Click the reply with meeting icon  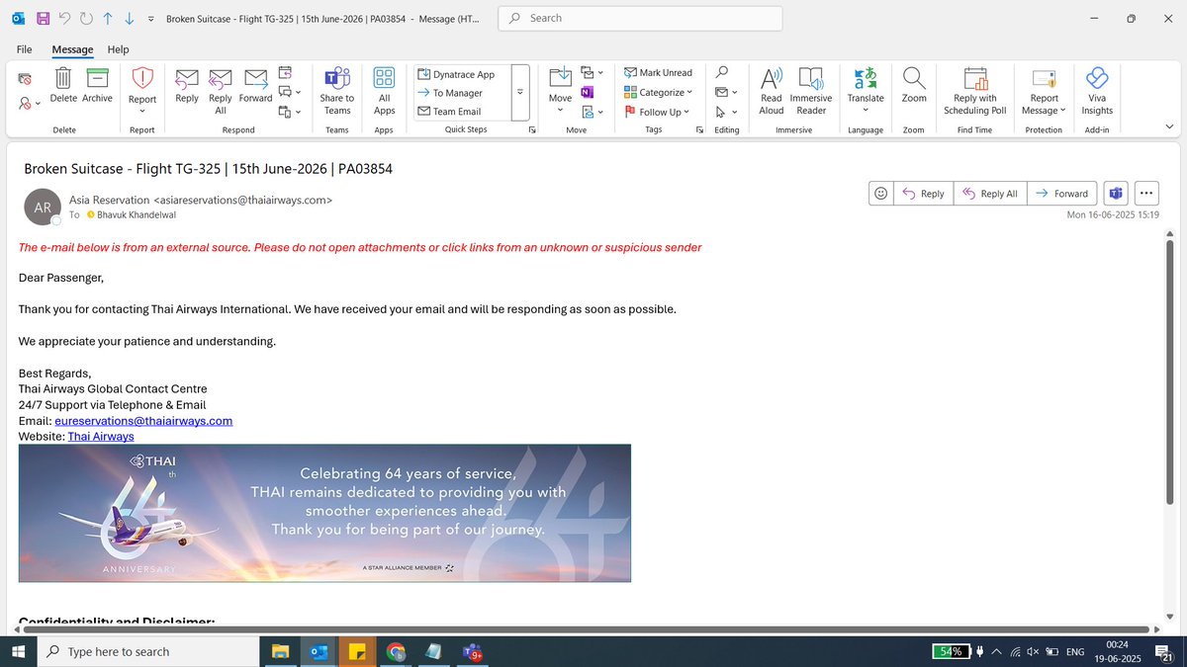click(285, 72)
